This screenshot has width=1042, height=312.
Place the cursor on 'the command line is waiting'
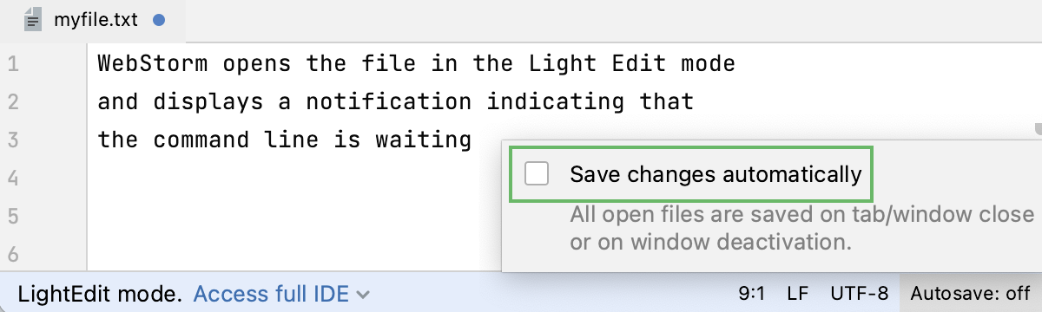pos(285,140)
